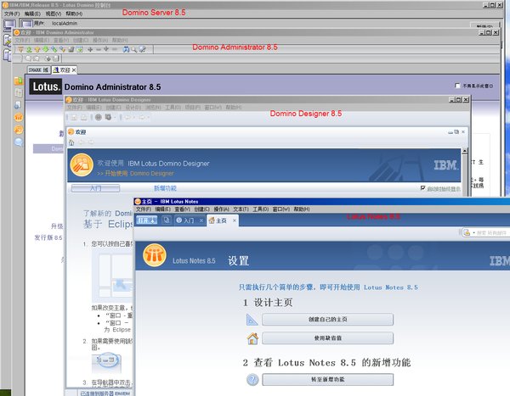Untick the startup display checkbox in Designer welcome
Screen dimensions: 510x396
coord(422,188)
